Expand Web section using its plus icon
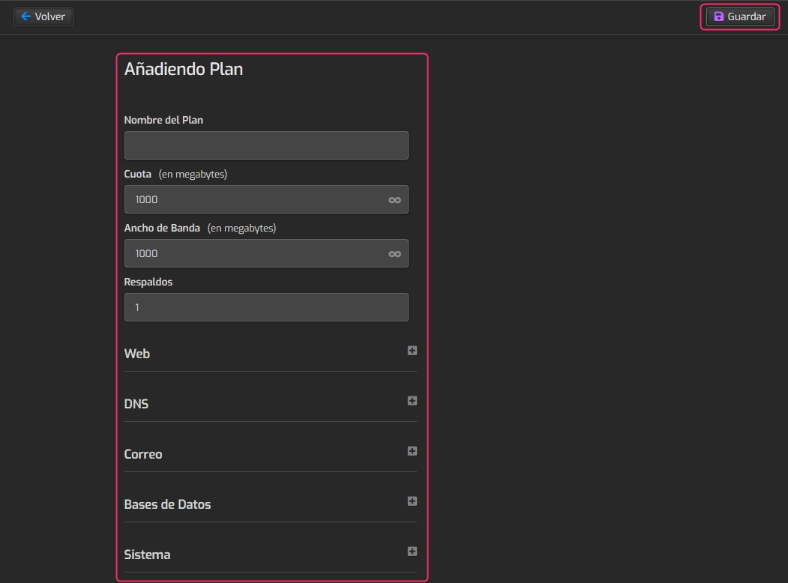The image size is (788, 583). [x=412, y=351]
